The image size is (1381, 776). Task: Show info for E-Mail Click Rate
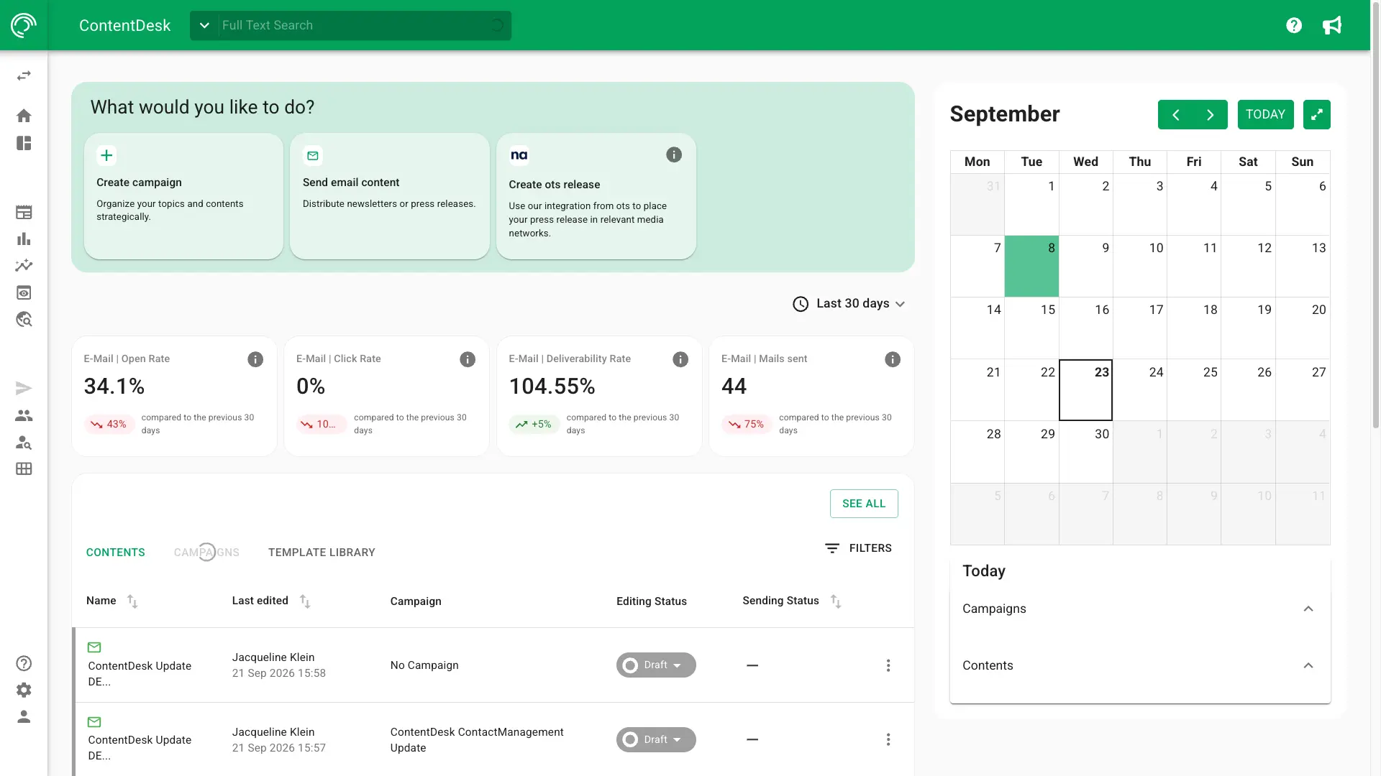click(468, 359)
